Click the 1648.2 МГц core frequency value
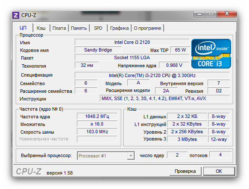The width and height of the screenshot is (249, 189). click(x=97, y=116)
